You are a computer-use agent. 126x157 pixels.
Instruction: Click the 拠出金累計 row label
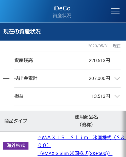pos(26,78)
